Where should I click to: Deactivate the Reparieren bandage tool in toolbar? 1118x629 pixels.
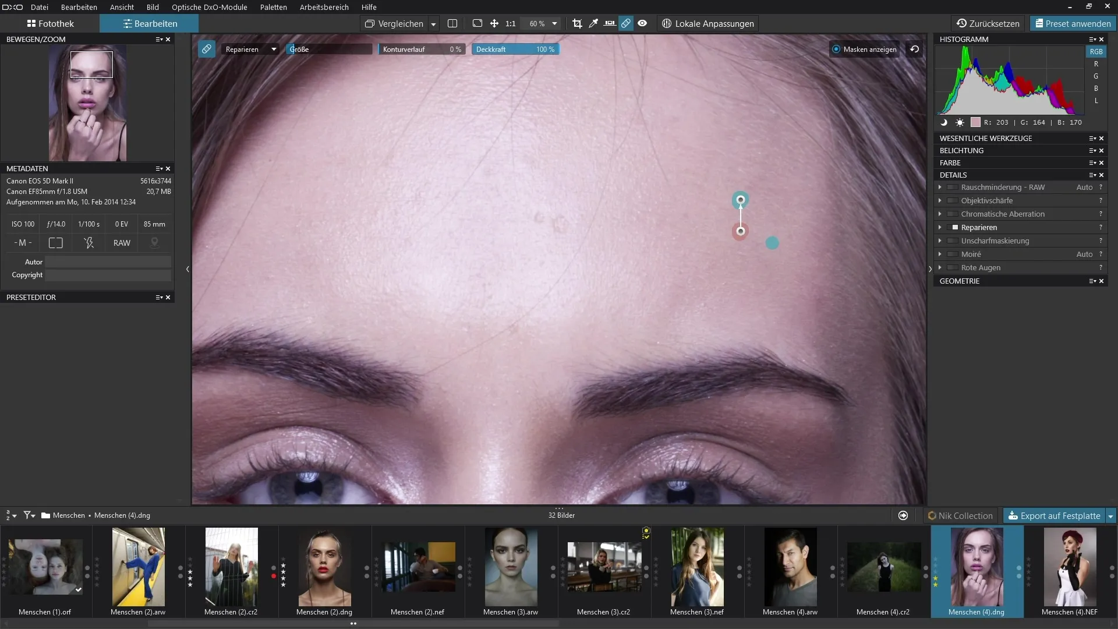(626, 23)
